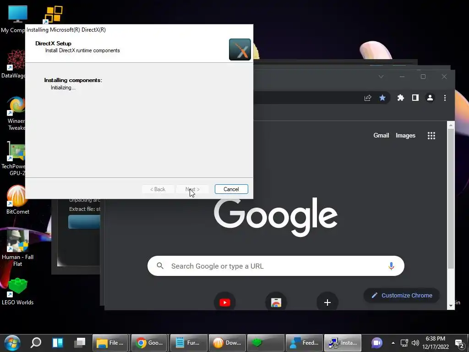Open volume control tray icon
This screenshot has height=352, width=469.
(415, 343)
